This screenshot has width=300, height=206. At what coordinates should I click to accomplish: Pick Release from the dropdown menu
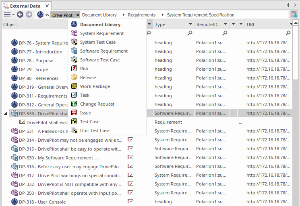click(x=107, y=78)
